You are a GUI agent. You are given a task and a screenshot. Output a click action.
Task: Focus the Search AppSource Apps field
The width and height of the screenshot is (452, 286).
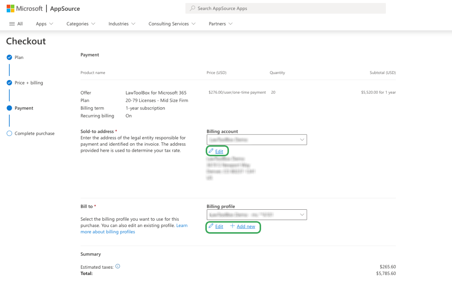(285, 8)
